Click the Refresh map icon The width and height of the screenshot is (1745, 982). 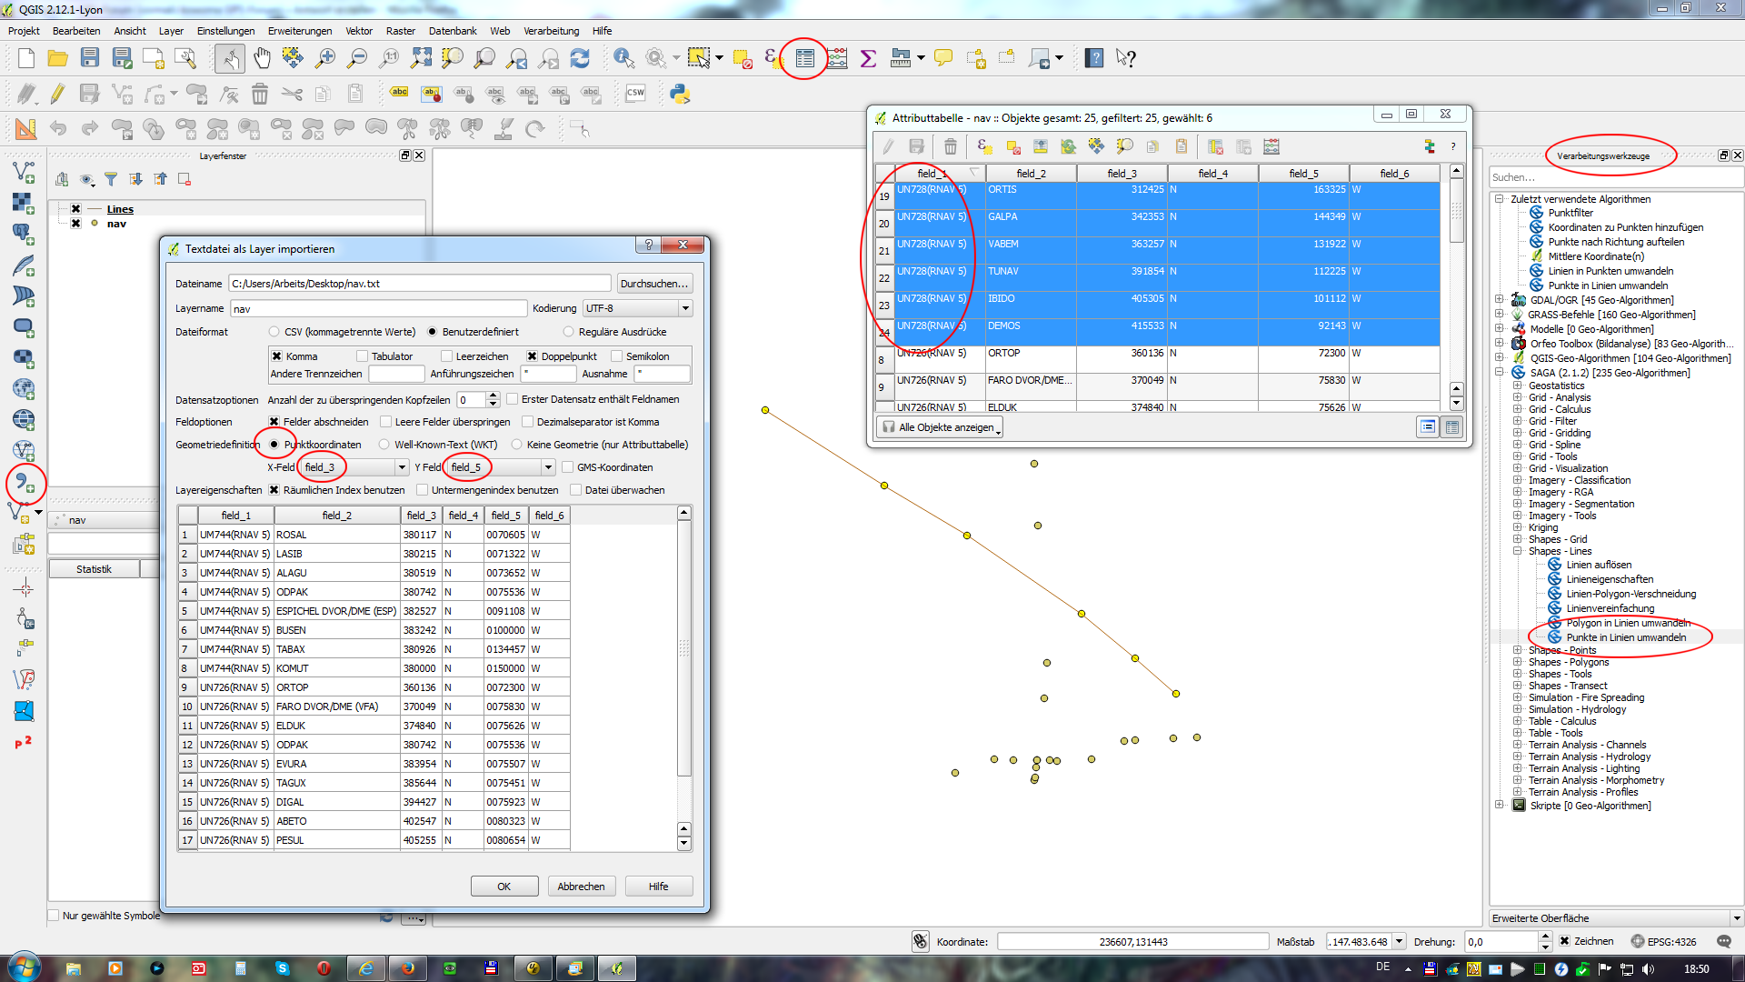pos(580,58)
